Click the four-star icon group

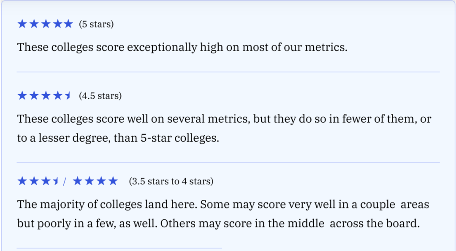point(95,181)
